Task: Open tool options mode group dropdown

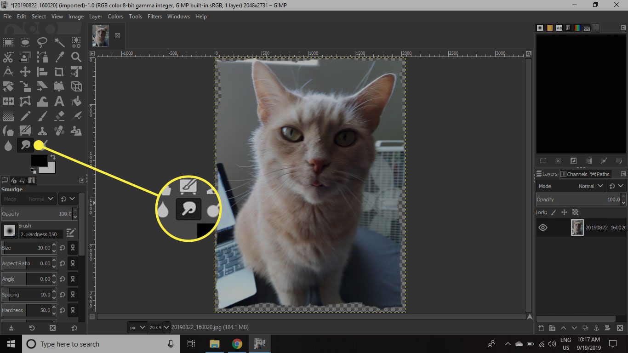Action: pyautogui.click(x=68, y=199)
